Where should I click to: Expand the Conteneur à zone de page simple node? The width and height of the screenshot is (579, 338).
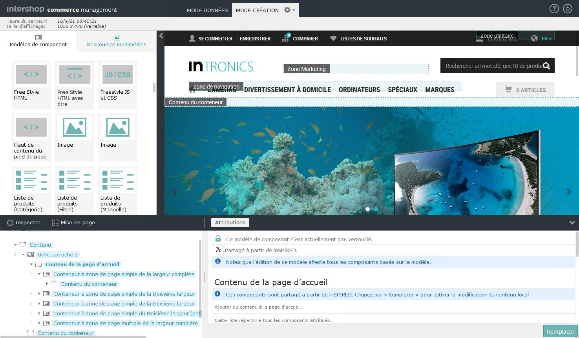[x=39, y=294]
